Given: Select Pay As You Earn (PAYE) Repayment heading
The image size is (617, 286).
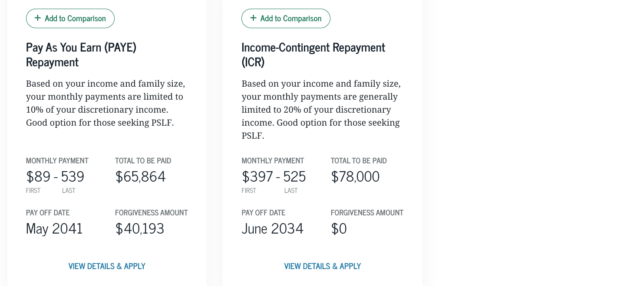Looking at the screenshot, I should (x=81, y=55).
